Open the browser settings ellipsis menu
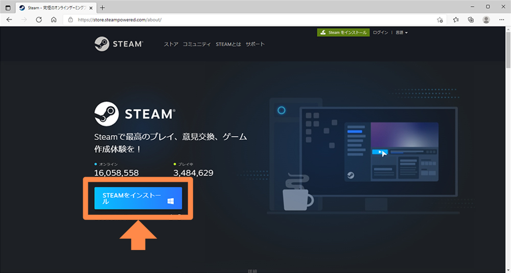 click(501, 19)
